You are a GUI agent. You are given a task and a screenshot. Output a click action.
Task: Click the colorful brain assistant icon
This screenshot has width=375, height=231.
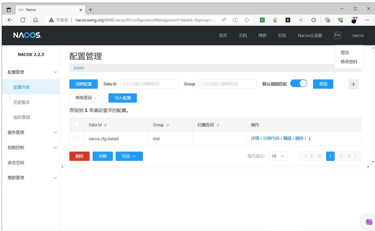pos(369,222)
